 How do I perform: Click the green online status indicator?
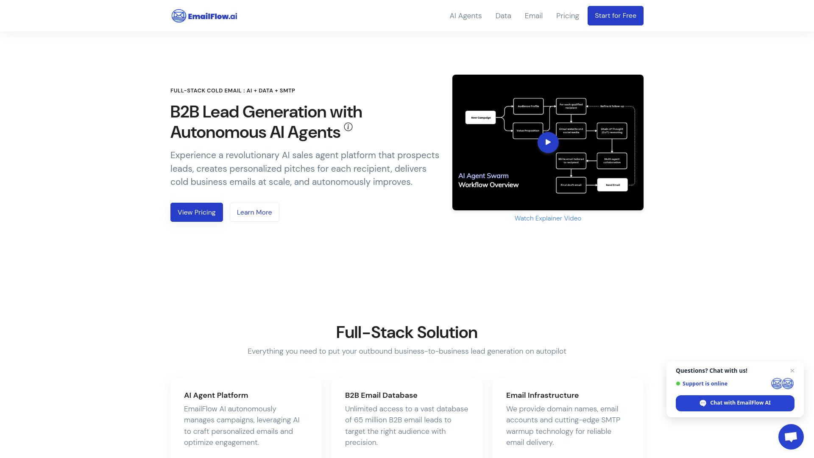tap(678, 384)
